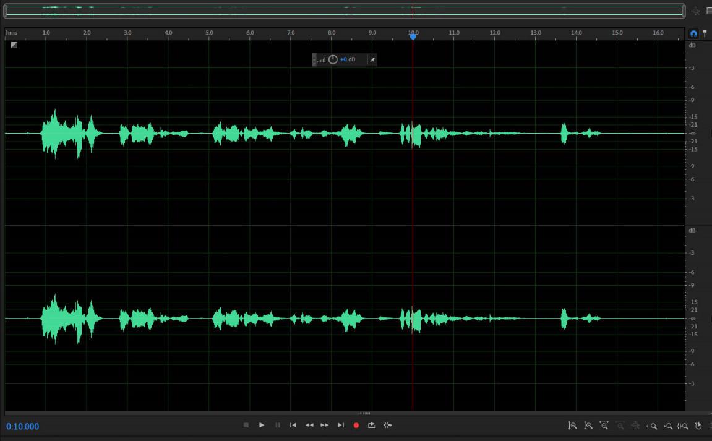Start playback with the Play button
This screenshot has width=712, height=441.
tap(262, 425)
